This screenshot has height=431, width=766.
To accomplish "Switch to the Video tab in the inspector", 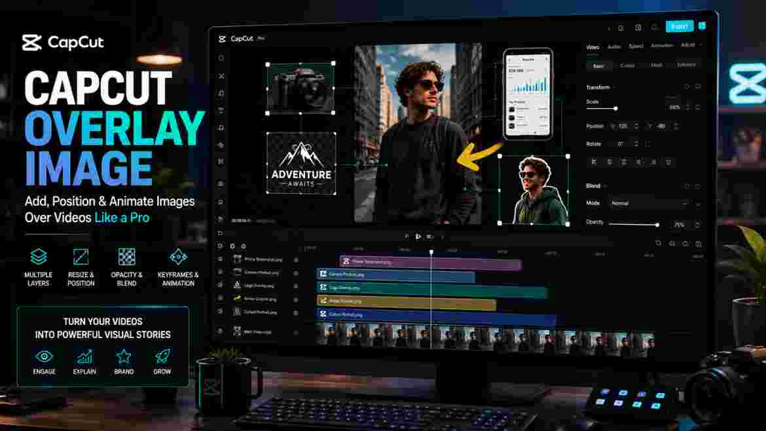I will click(x=593, y=47).
